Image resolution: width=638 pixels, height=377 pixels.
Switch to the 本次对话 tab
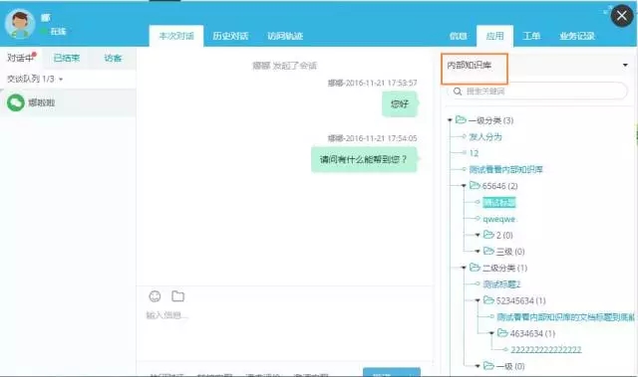click(x=176, y=36)
